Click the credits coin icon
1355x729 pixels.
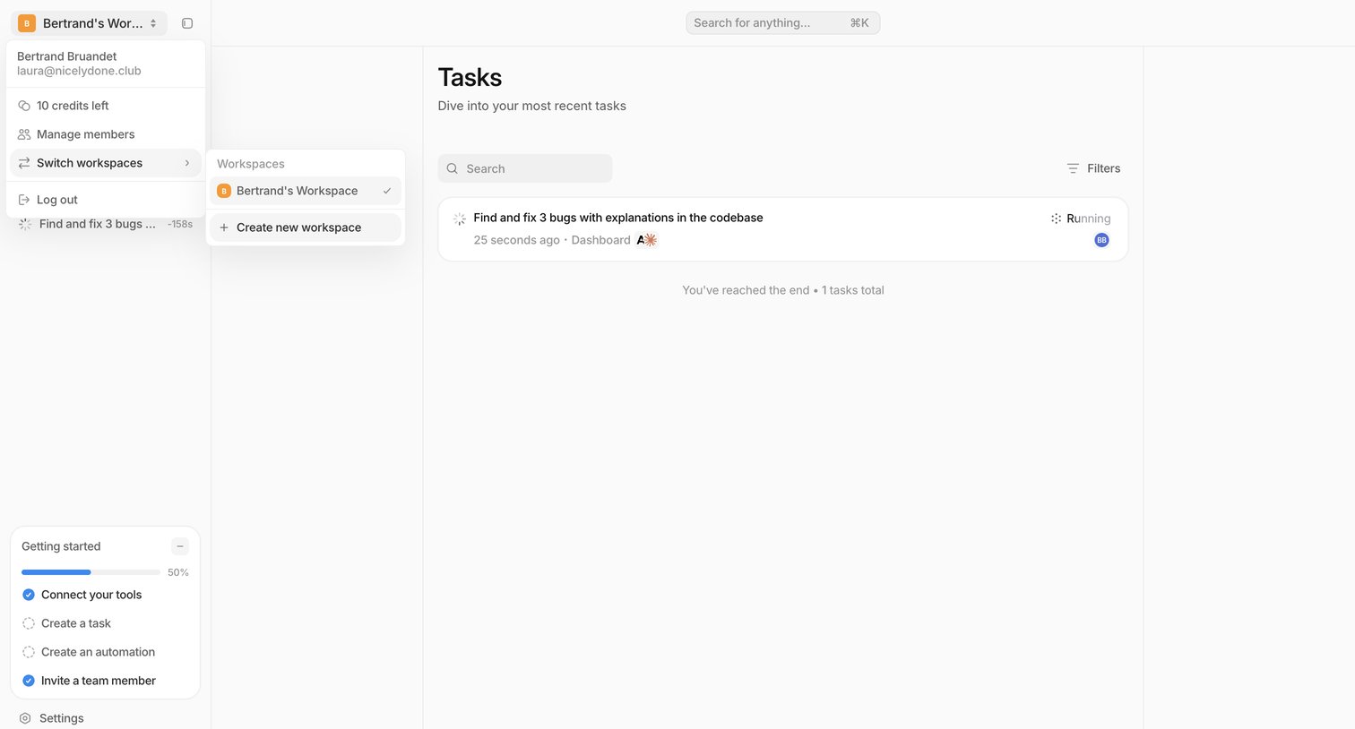24,106
